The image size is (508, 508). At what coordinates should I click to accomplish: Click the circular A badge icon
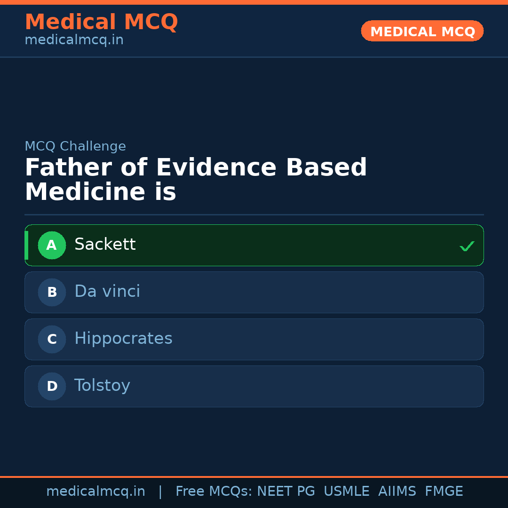coord(52,245)
